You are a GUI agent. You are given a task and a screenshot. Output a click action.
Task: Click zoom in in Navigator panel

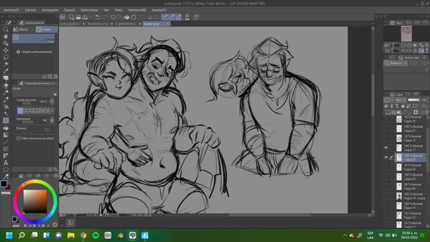click(409, 45)
